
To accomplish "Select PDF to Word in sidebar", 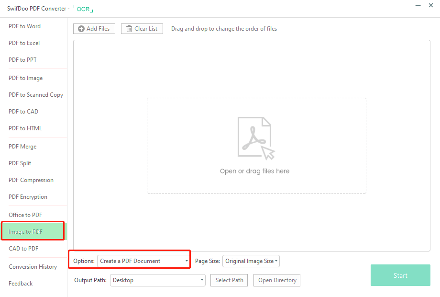I will coord(25,26).
